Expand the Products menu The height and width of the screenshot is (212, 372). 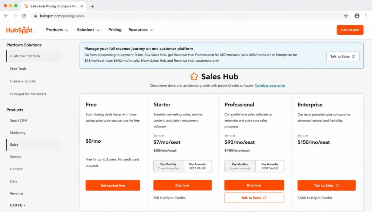pos(57,30)
